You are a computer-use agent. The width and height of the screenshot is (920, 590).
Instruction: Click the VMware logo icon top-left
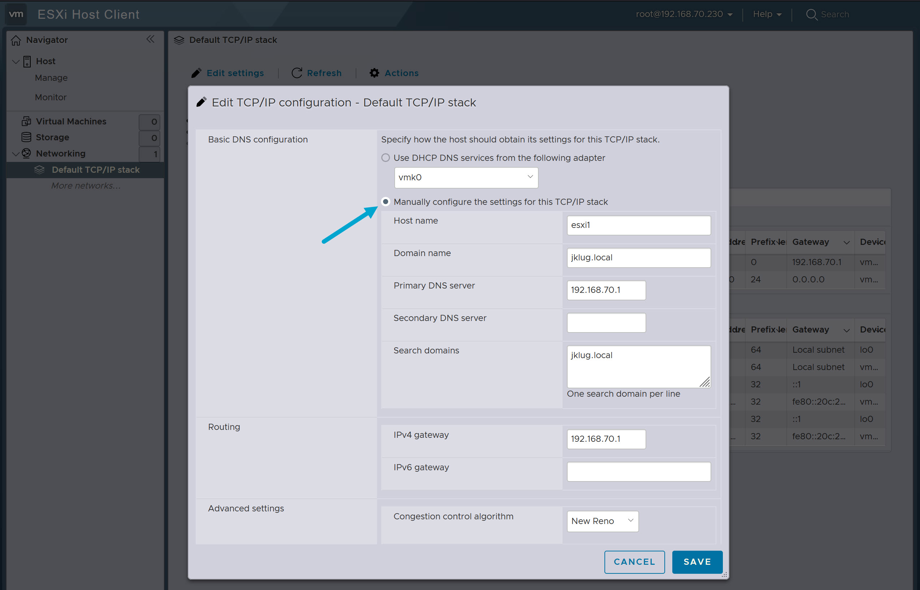coord(16,14)
